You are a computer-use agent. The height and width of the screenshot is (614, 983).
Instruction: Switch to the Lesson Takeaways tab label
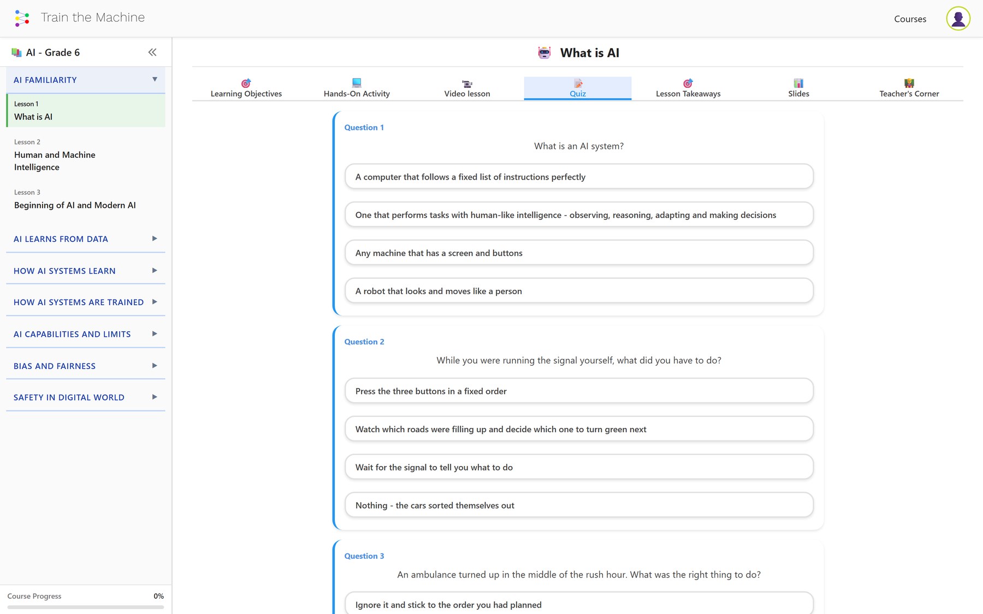click(688, 94)
